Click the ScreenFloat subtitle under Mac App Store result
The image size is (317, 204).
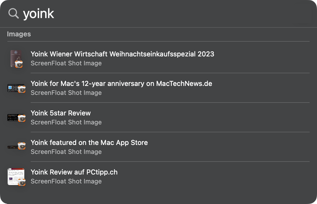[x=66, y=152]
